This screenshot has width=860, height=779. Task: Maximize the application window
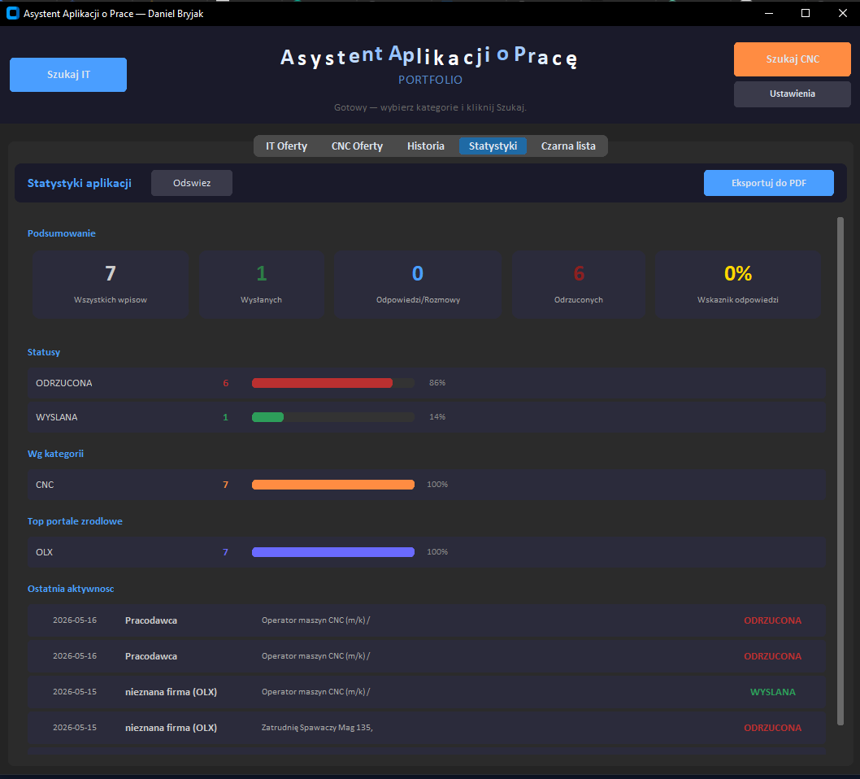coord(806,13)
